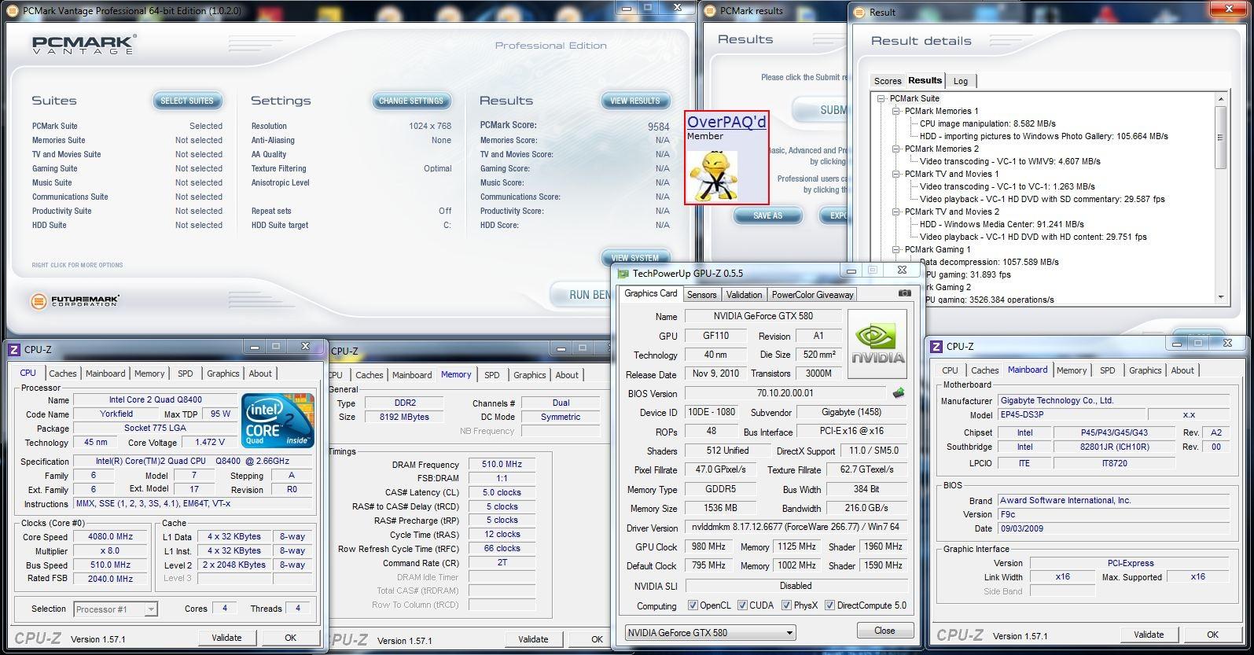Open SPD tab in CPU-Z Mainboard window
The width and height of the screenshot is (1254, 655).
pyautogui.click(x=1108, y=370)
